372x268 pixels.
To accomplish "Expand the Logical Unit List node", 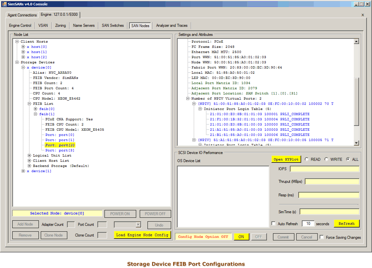I will coord(29,156).
